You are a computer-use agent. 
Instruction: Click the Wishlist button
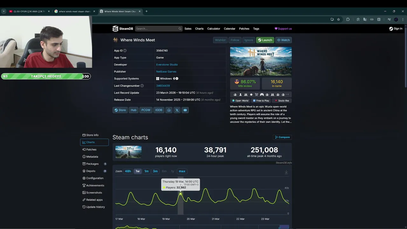pos(220,40)
